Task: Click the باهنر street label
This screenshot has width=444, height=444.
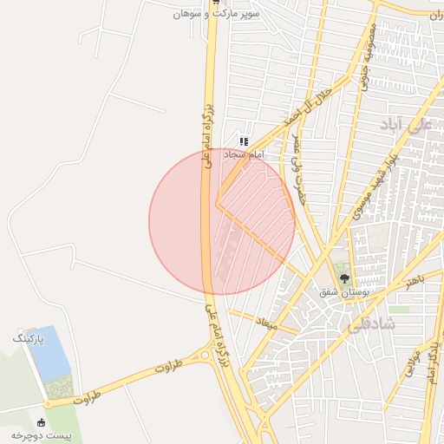Action: click(x=415, y=283)
